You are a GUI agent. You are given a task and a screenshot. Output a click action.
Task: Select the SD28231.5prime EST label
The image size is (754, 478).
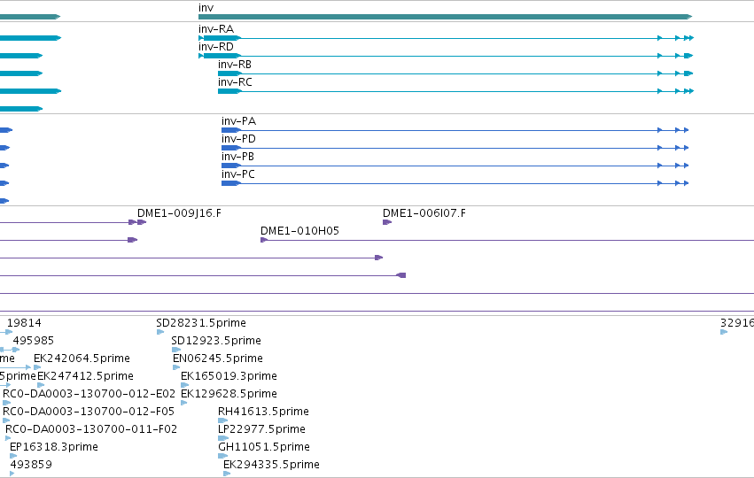[201, 323]
